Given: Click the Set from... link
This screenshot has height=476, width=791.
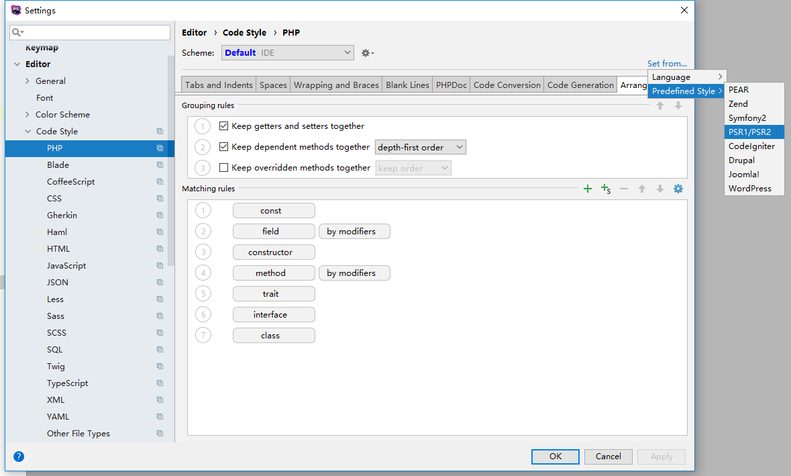Looking at the screenshot, I should pos(667,64).
